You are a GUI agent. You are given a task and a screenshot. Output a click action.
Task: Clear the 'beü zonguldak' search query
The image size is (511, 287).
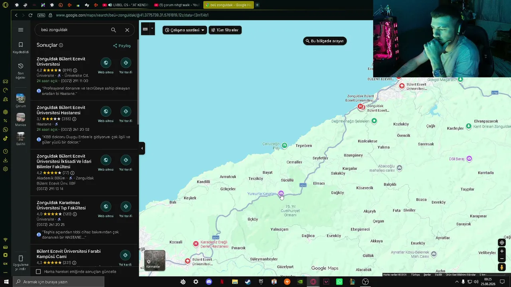pos(127,30)
